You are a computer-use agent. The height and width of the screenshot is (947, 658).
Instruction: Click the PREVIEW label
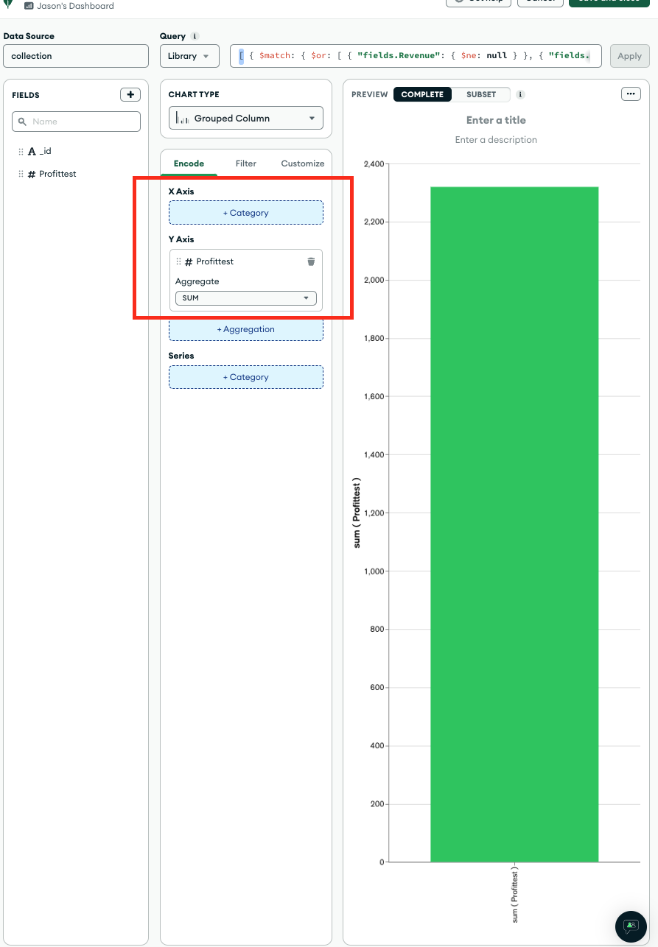coord(369,94)
